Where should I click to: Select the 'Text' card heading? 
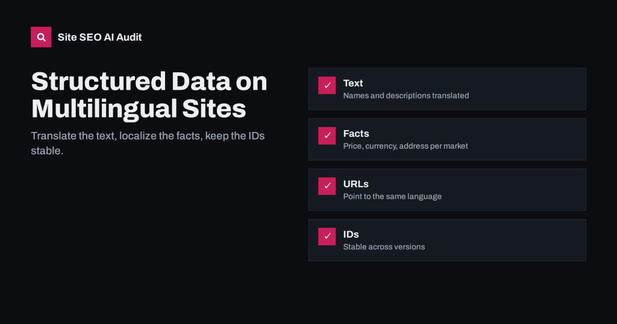point(353,83)
